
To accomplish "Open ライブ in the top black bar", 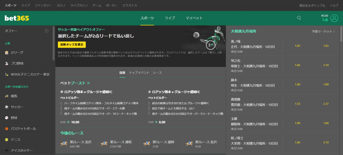I will point(25,5).
